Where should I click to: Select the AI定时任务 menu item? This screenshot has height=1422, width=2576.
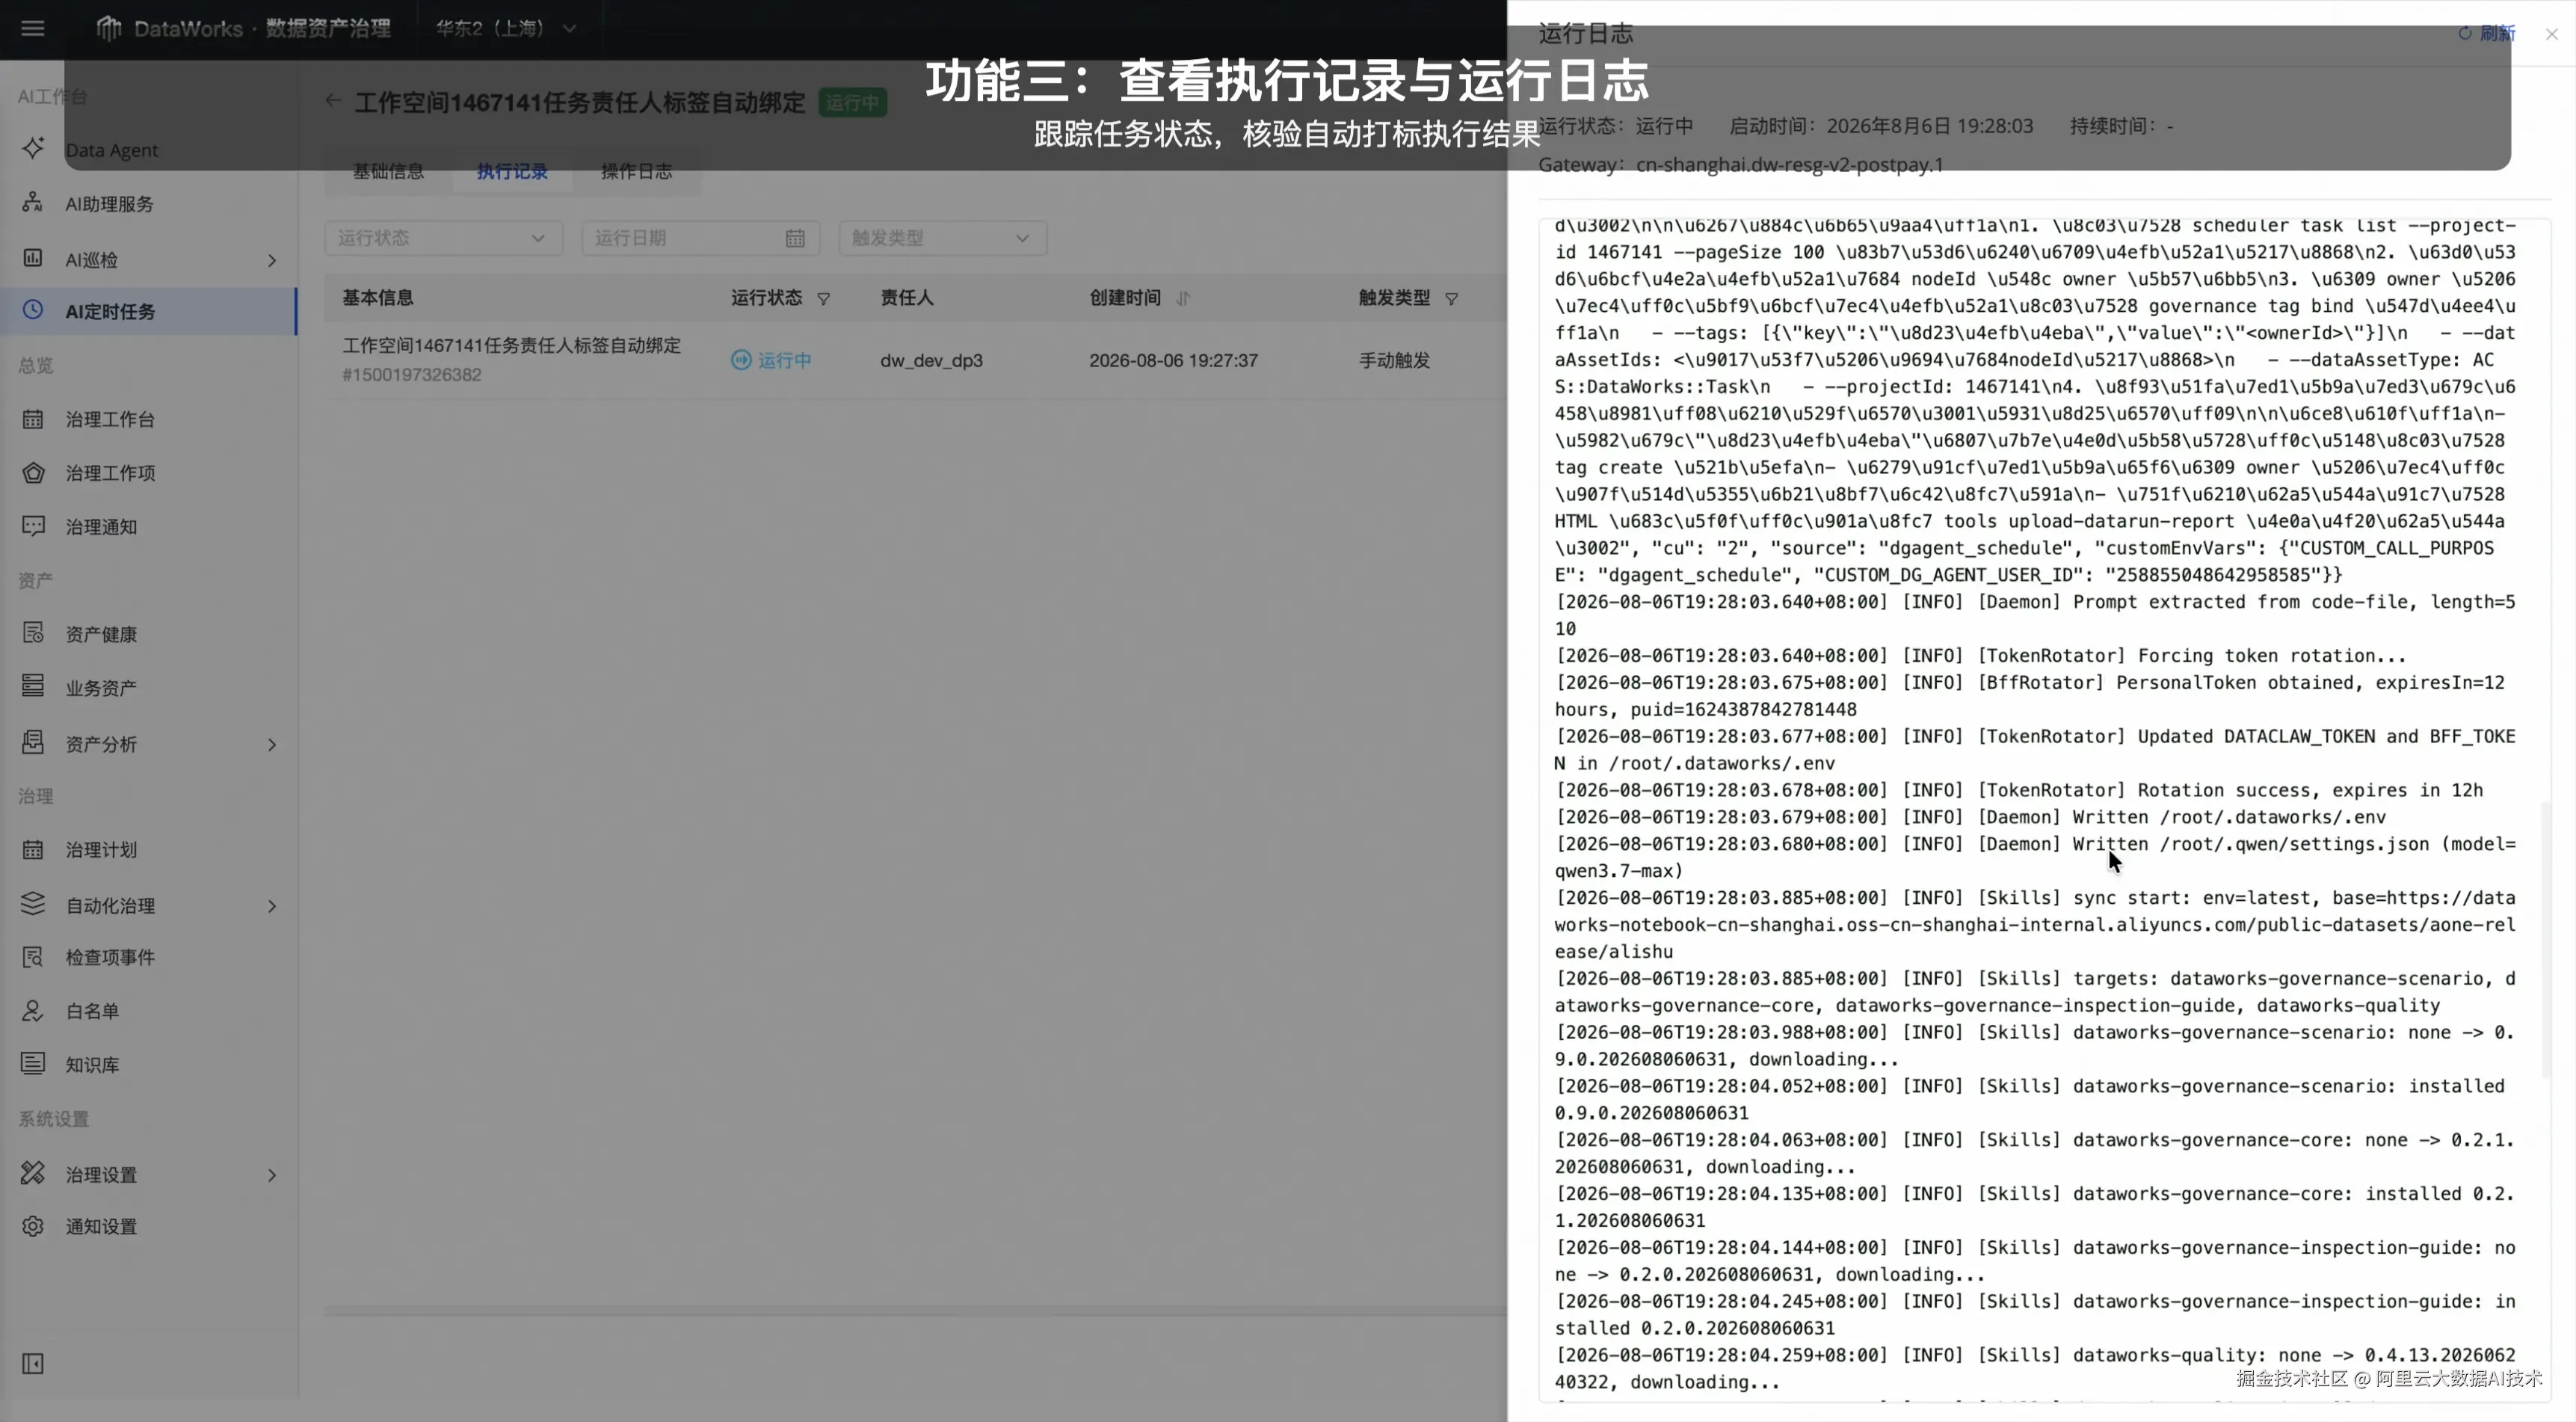[149, 311]
